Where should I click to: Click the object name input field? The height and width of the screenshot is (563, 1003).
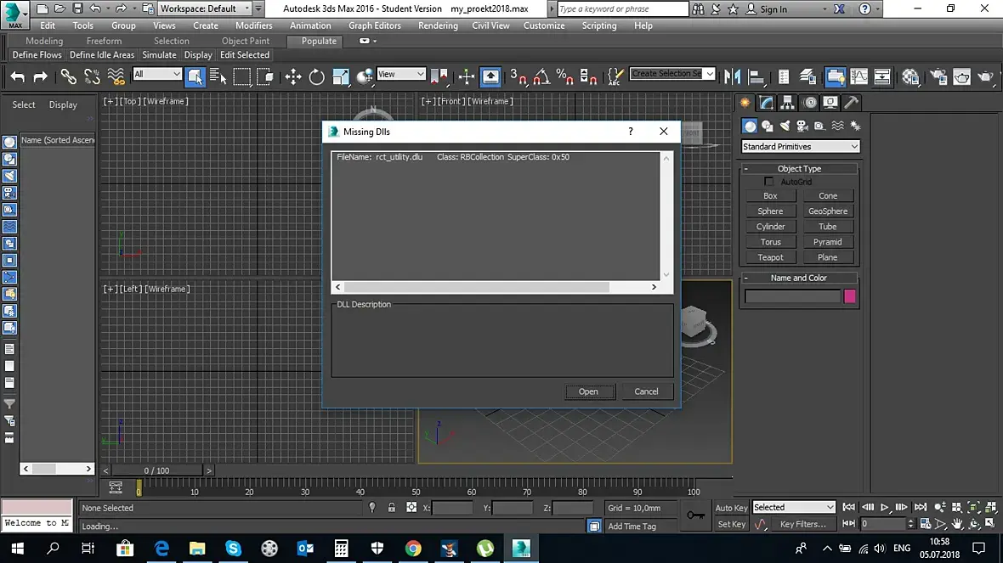(792, 296)
